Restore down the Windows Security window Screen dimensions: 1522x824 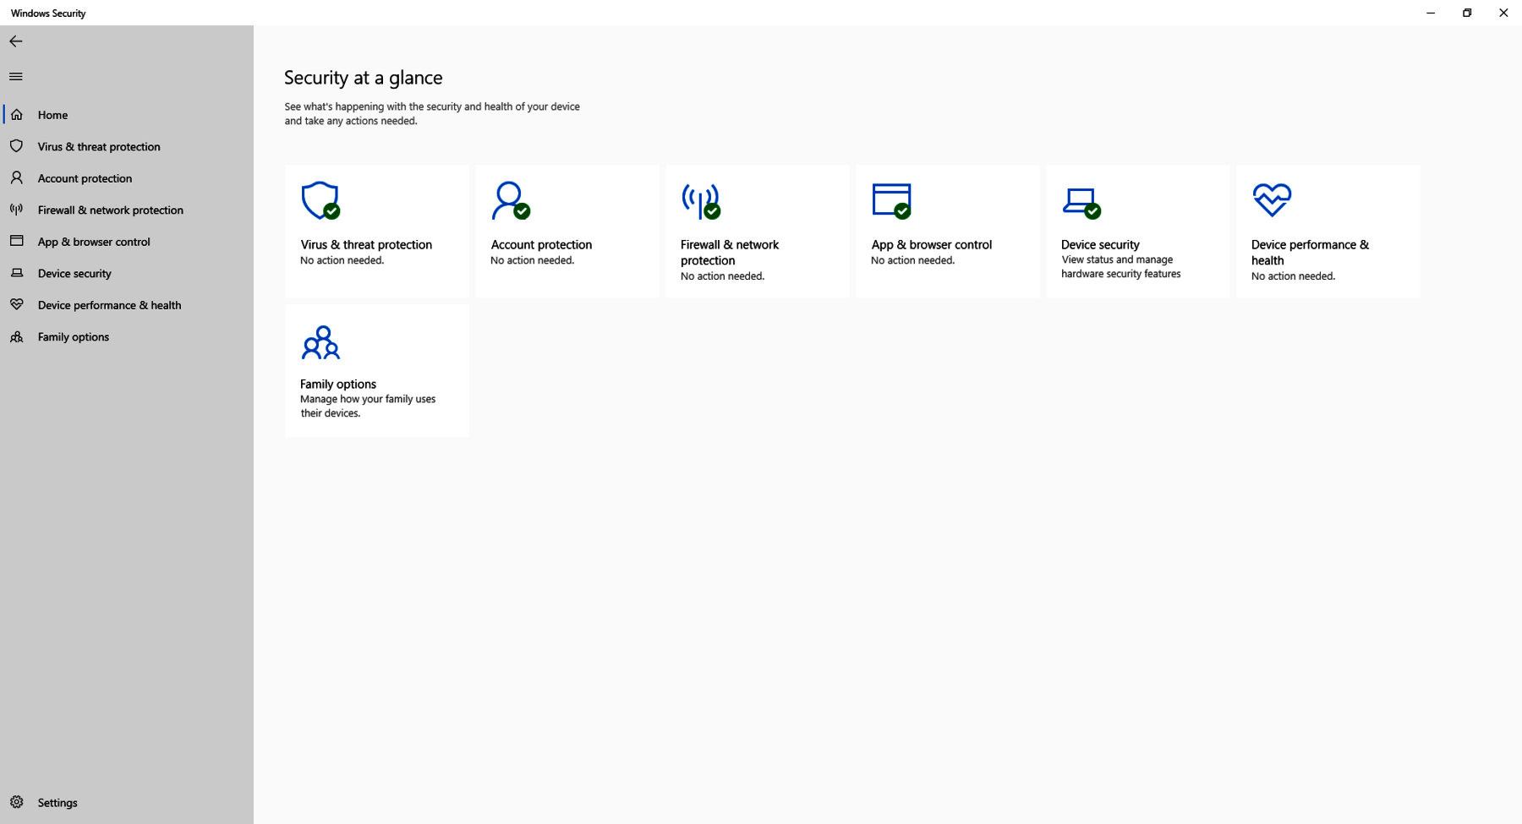point(1467,13)
